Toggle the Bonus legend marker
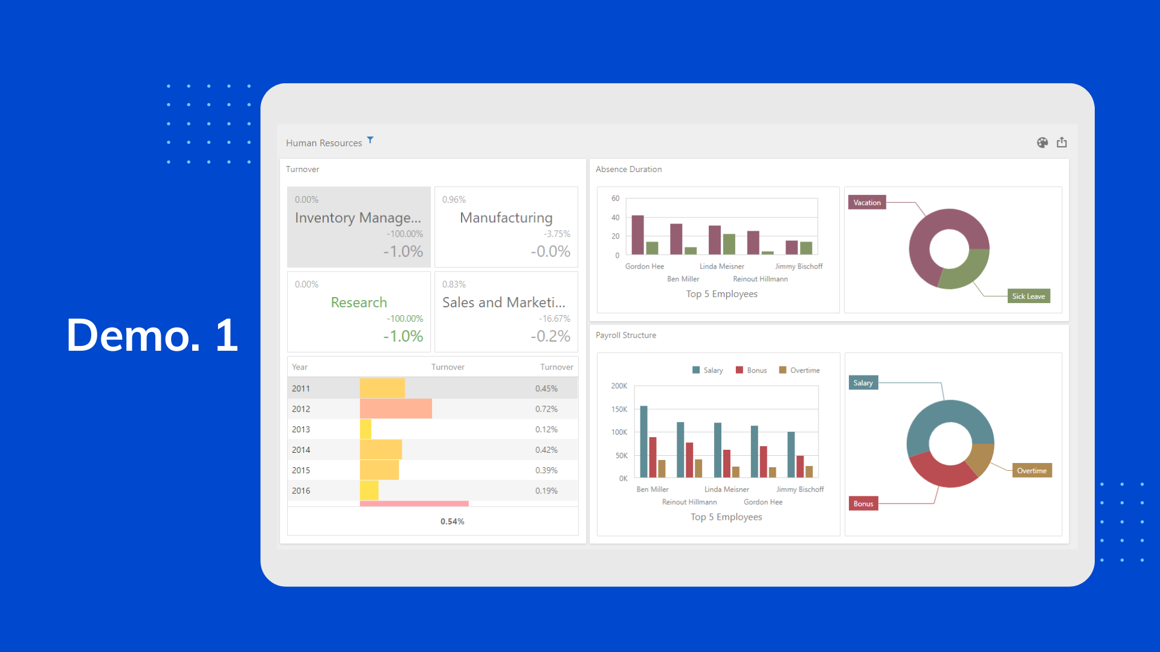 pyautogui.click(x=739, y=370)
